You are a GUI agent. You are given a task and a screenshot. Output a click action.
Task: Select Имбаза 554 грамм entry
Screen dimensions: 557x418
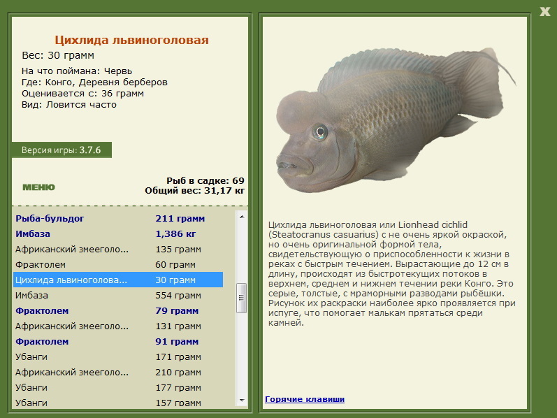click(x=118, y=296)
